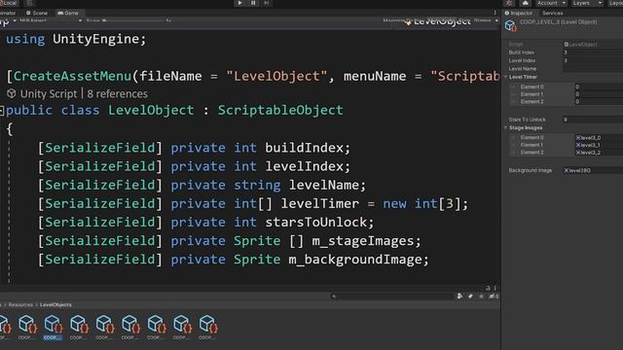Open the Inspector tab

point(519,13)
